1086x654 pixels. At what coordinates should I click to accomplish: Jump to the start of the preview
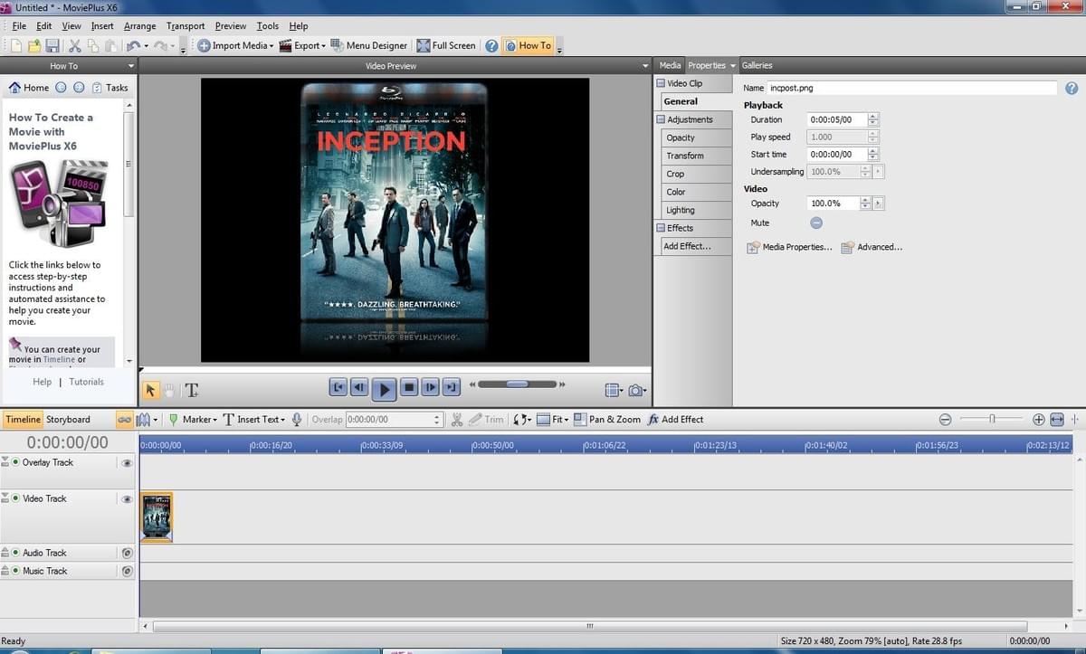point(338,388)
